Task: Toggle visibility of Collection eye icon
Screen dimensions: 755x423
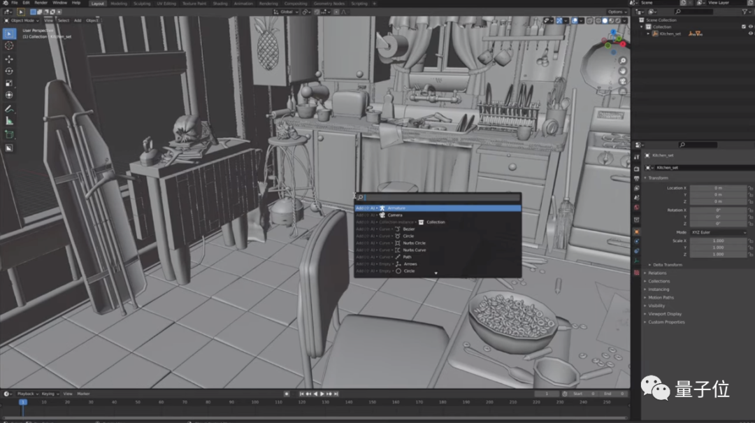Action: click(750, 27)
